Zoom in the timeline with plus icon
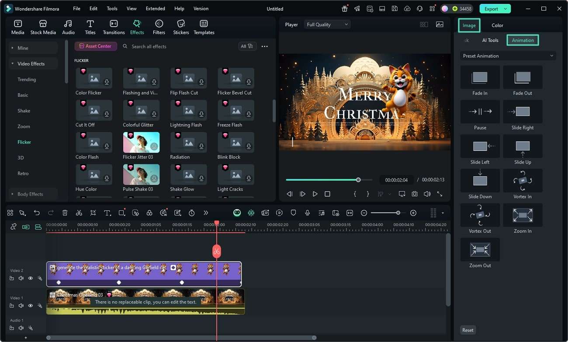This screenshot has width=568, height=342. point(413,213)
